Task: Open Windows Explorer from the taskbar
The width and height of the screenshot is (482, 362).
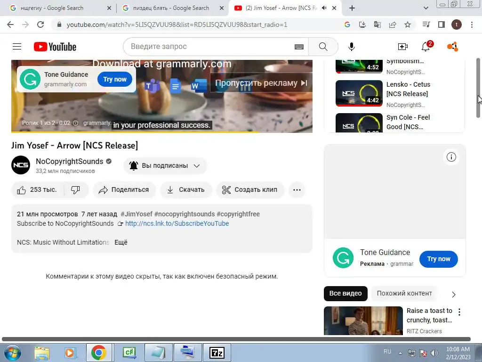Action: pos(42,353)
